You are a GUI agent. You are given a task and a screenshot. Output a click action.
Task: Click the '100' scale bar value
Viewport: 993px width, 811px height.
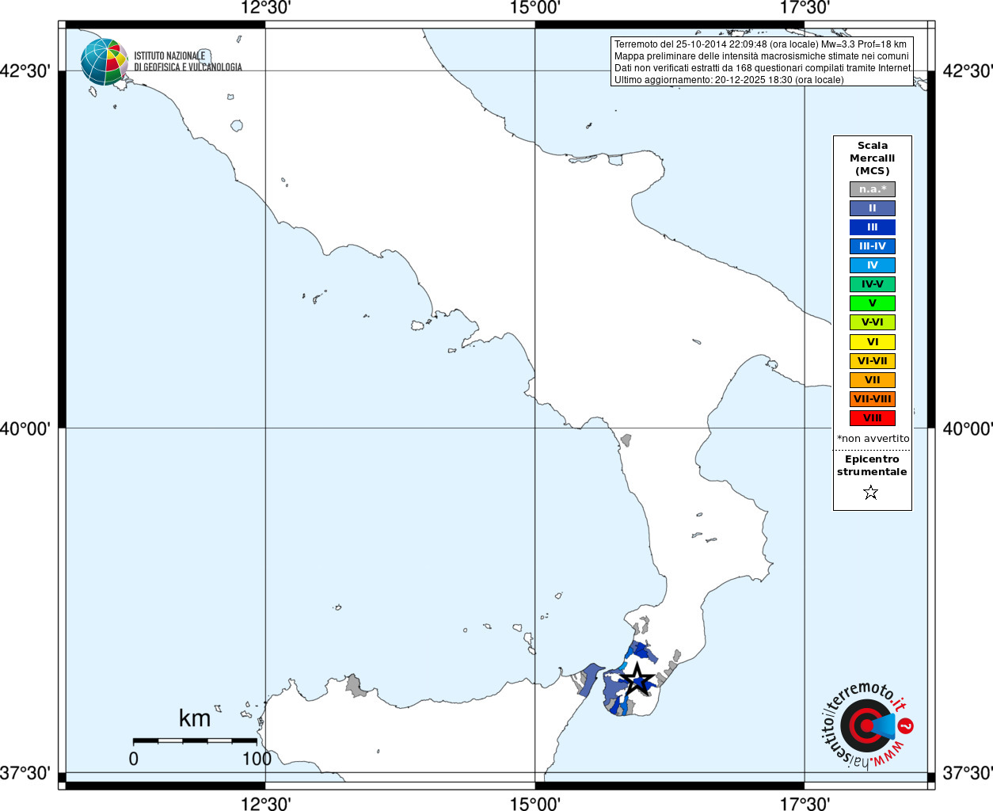pos(257,759)
